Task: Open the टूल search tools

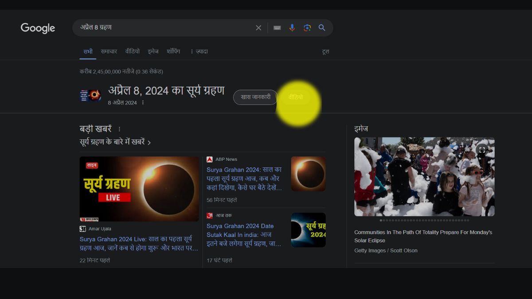Action: (x=325, y=52)
